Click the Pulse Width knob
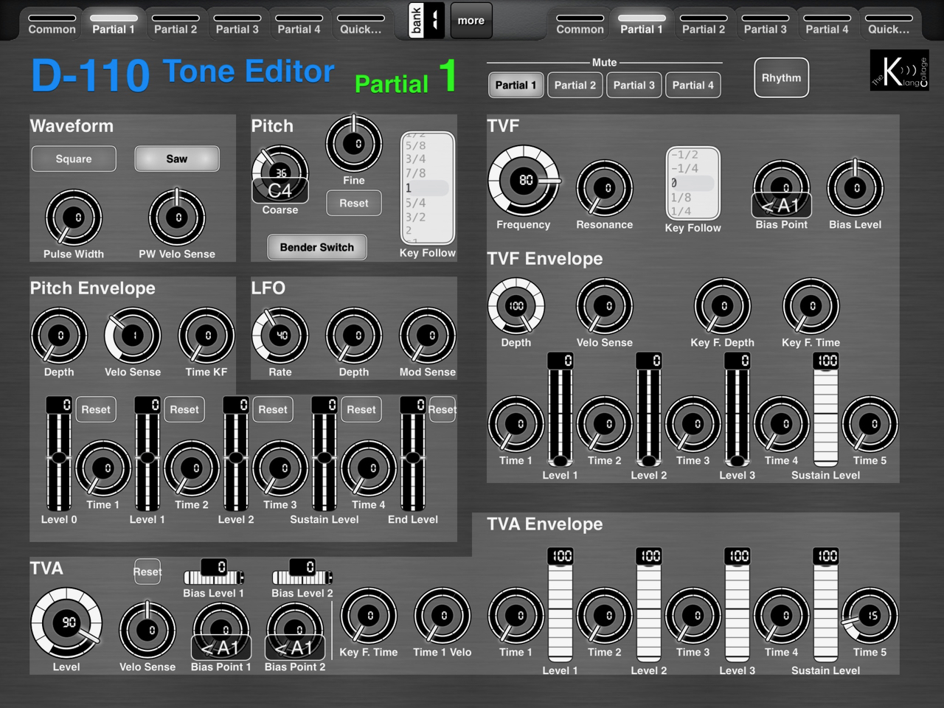 coord(74,218)
